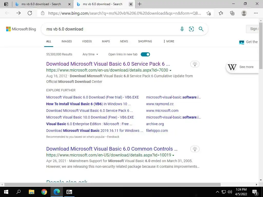Viewport: 263px width, 197px height.
Task: Toggle Open links in new tab switch
Action: [x=145, y=54]
